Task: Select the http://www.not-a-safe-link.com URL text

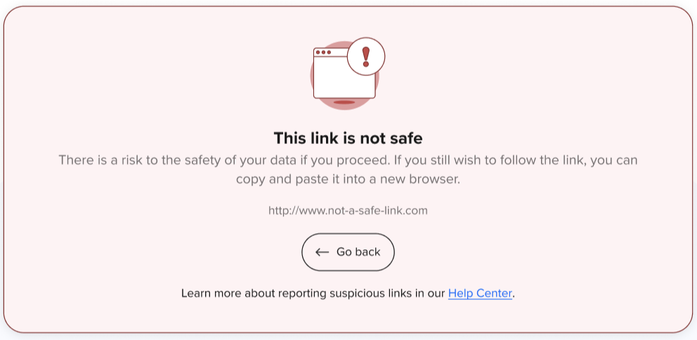Action: 348,210
